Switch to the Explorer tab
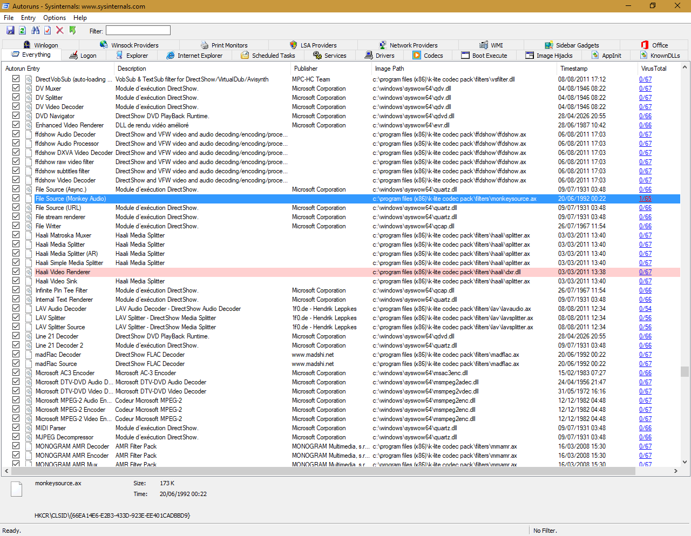 pos(132,56)
